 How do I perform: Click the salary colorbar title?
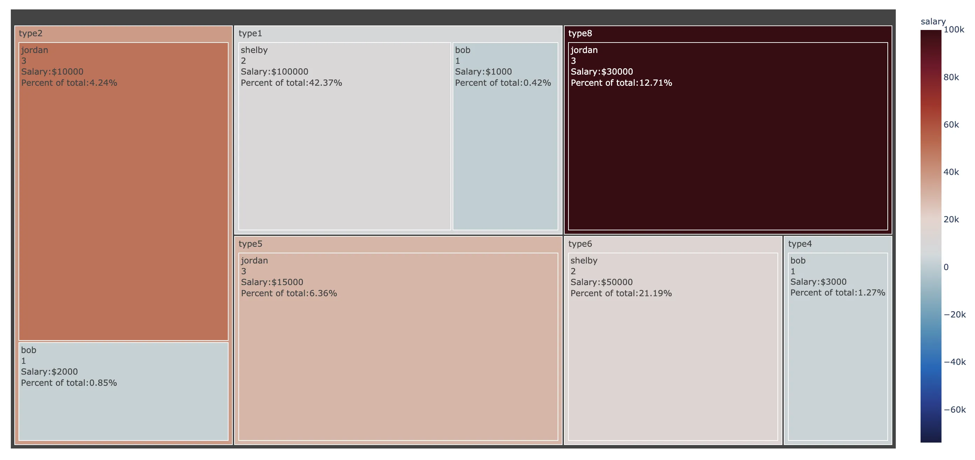pyautogui.click(x=933, y=22)
